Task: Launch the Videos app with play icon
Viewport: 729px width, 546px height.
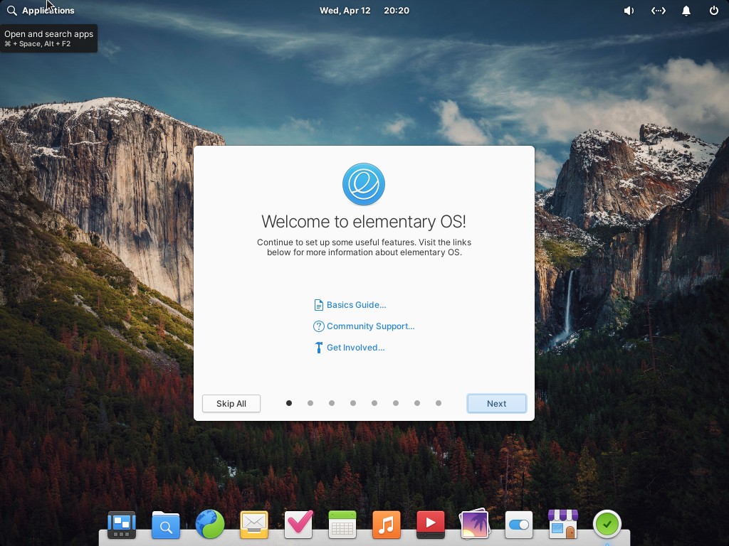Action: [431, 525]
